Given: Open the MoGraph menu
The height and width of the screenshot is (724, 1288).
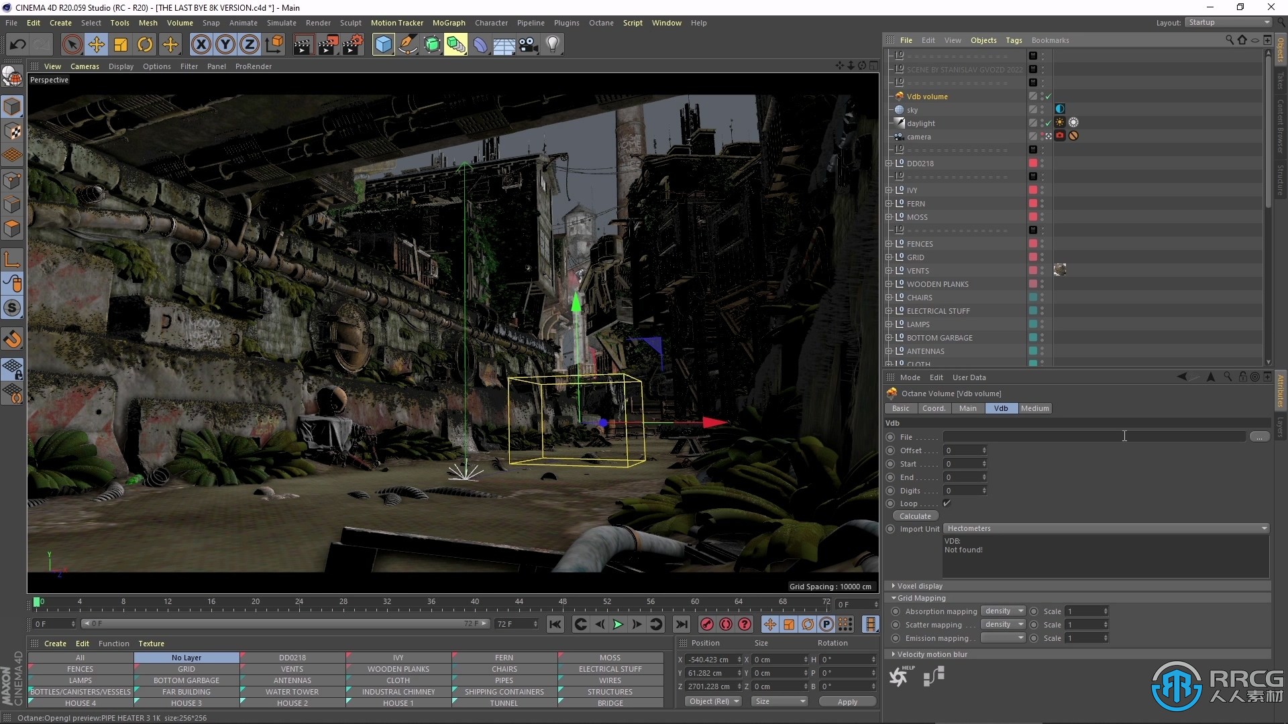Looking at the screenshot, I should pyautogui.click(x=449, y=23).
